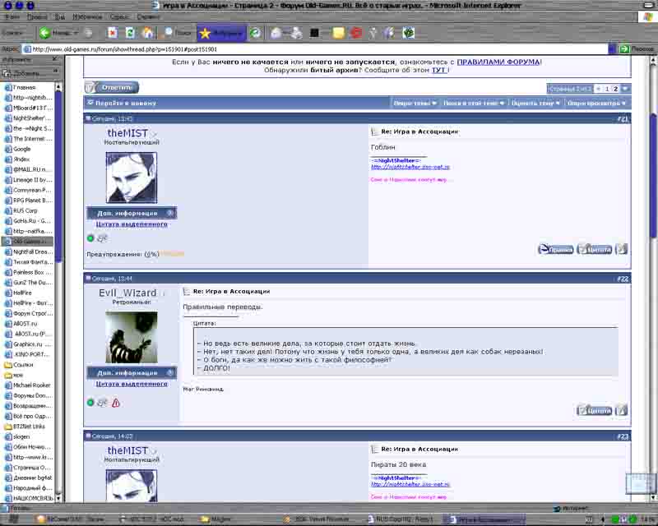
Task: Click the Print toolbar icon
Action: (x=296, y=33)
